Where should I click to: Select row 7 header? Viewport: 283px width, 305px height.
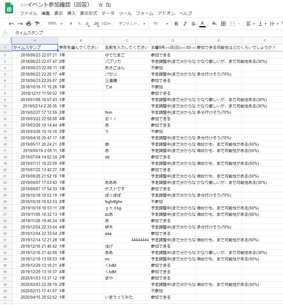[5, 87]
